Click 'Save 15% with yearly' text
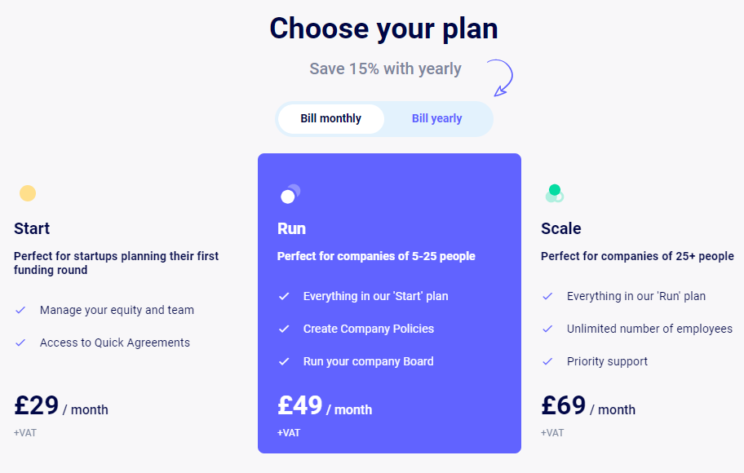744x473 pixels. (385, 69)
